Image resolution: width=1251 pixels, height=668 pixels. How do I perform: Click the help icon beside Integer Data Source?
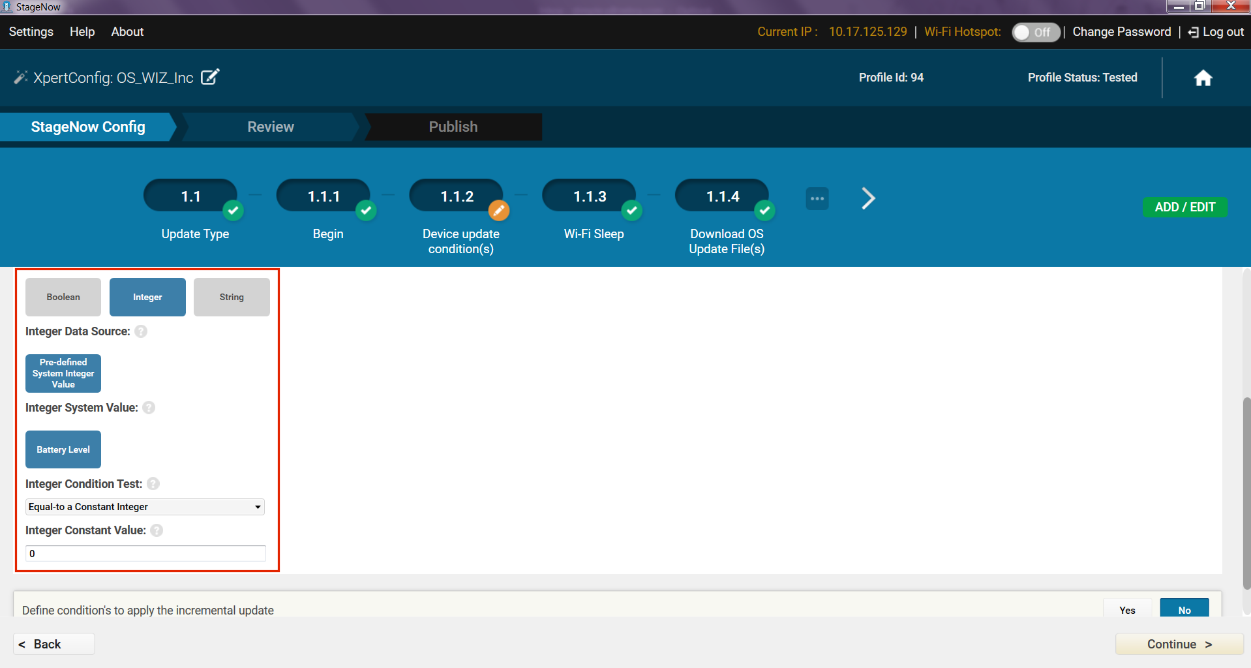pos(141,331)
